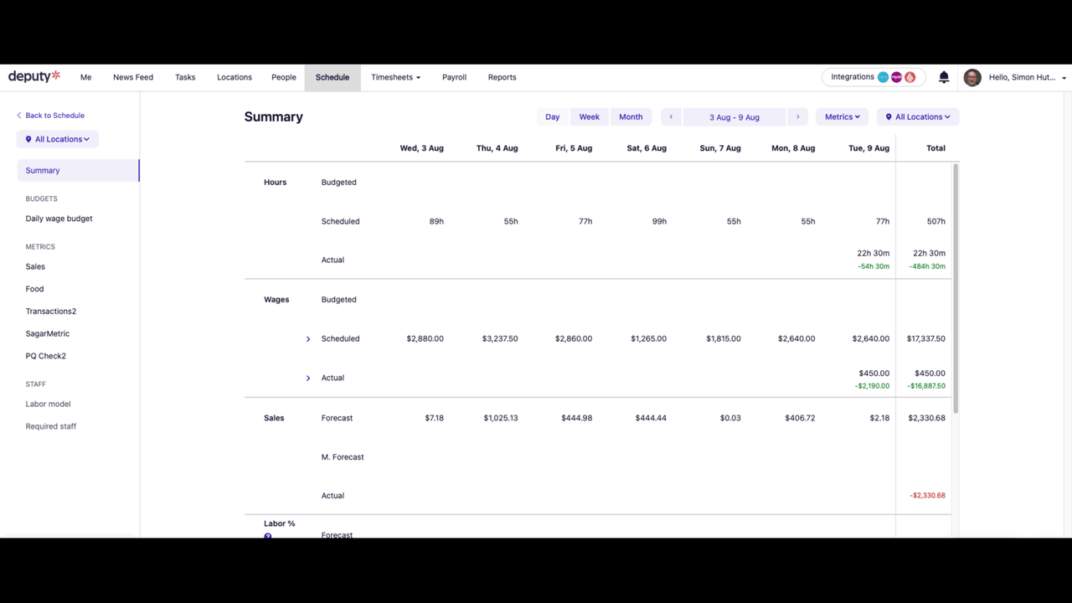Image resolution: width=1072 pixels, height=603 pixels.
Task: Open the 3 Aug - 9 Aug date picker
Action: point(734,117)
